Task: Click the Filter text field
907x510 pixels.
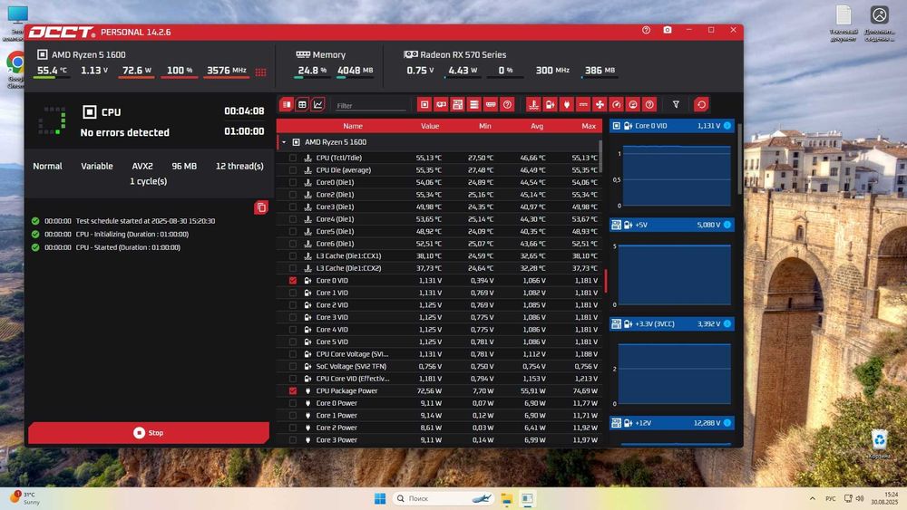Action: click(370, 106)
